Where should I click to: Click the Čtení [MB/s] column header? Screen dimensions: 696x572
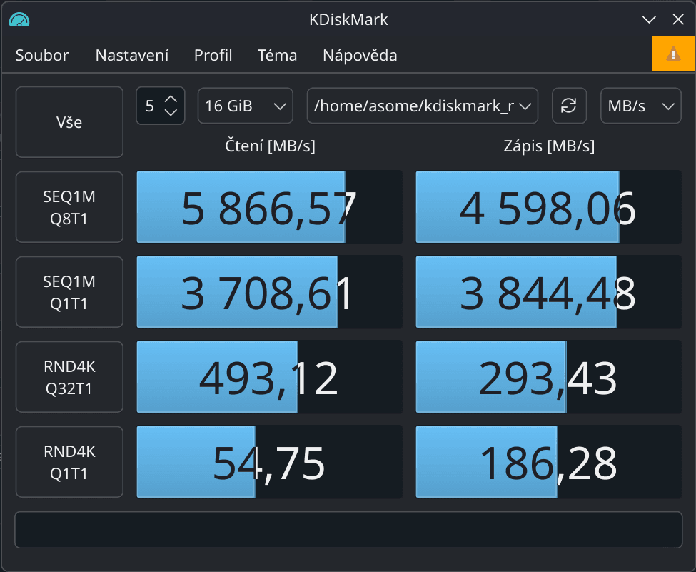pyautogui.click(x=270, y=146)
